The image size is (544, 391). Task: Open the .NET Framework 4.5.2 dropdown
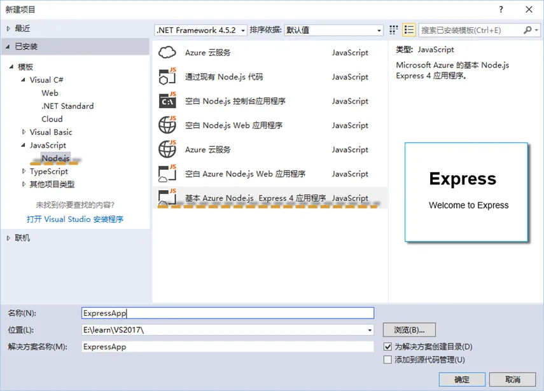(x=200, y=30)
